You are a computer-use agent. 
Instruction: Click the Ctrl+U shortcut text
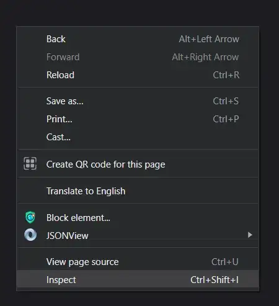(x=225, y=262)
